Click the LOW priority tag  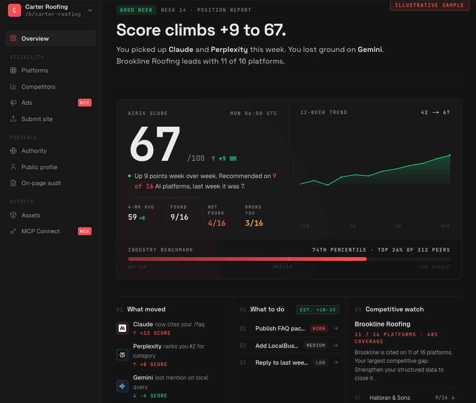[x=320, y=363]
